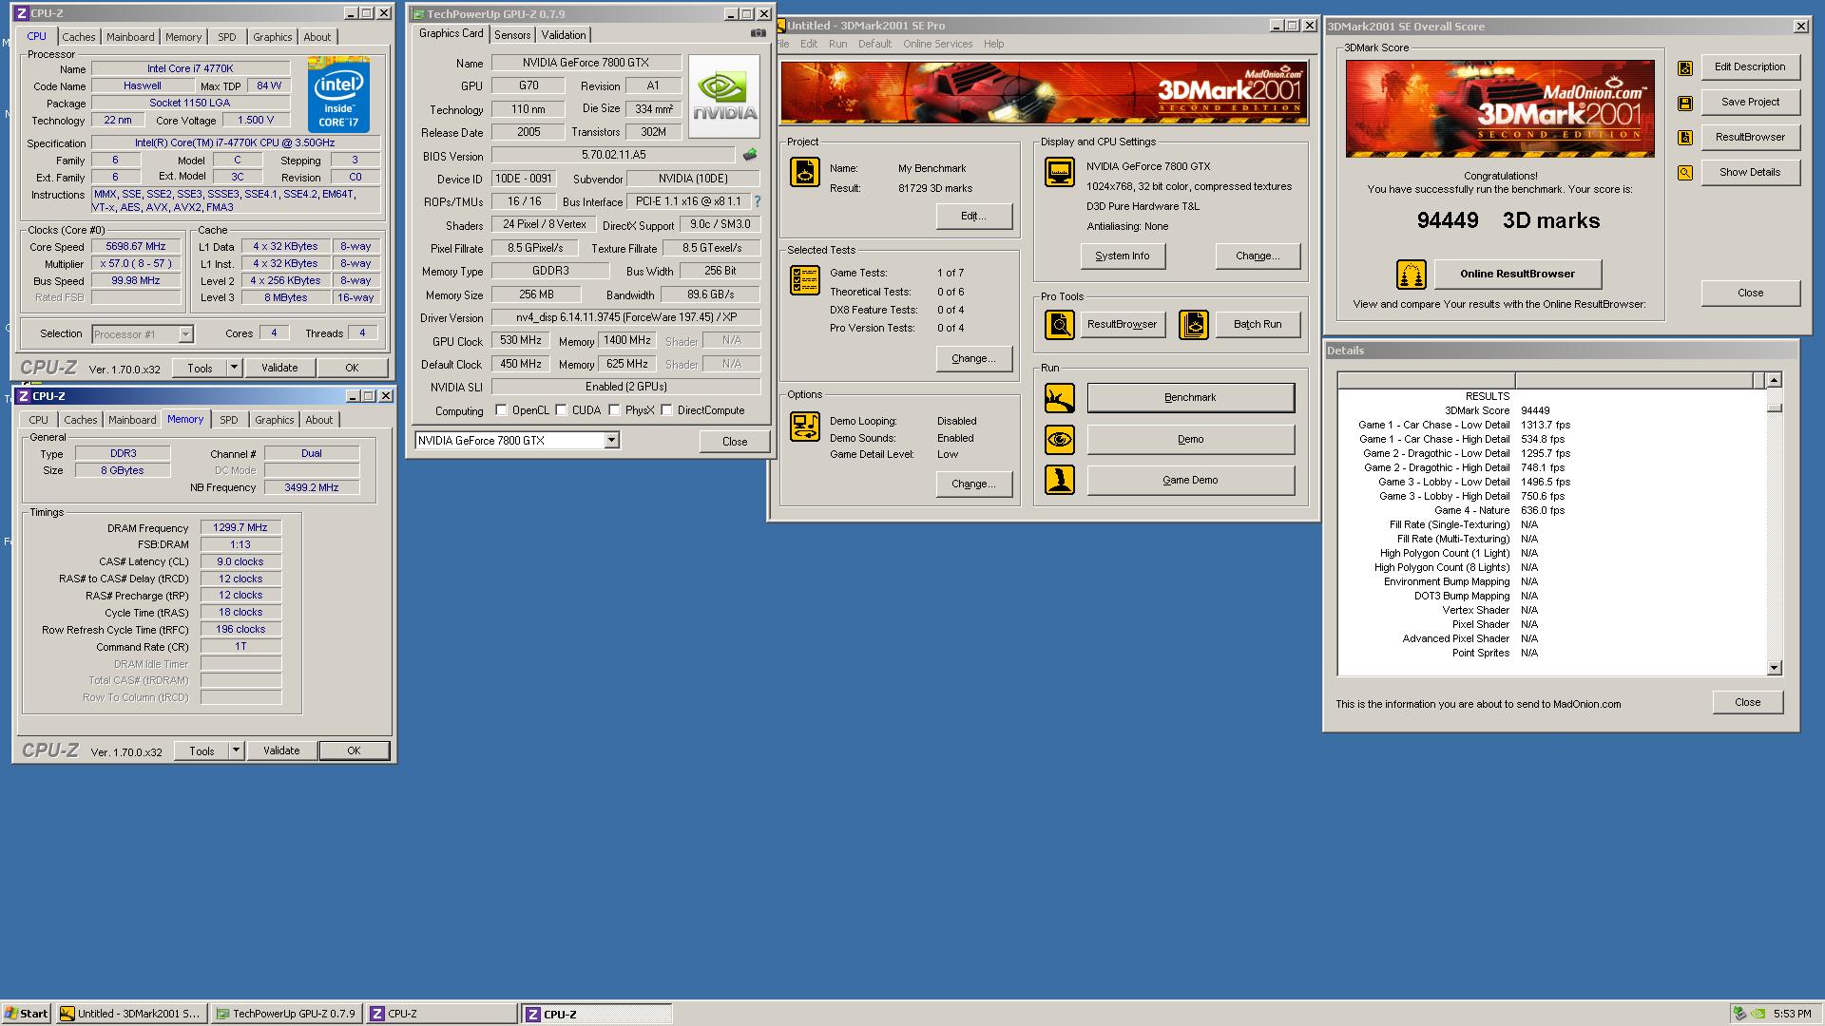The width and height of the screenshot is (1825, 1026).
Task: Click the Details list scroll up arrow
Action: point(1774,380)
